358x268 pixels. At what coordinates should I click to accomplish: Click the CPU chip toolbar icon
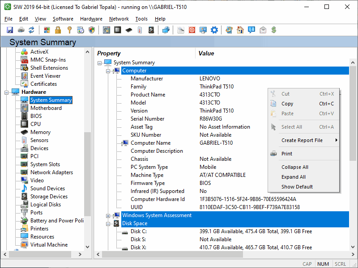point(118,30)
